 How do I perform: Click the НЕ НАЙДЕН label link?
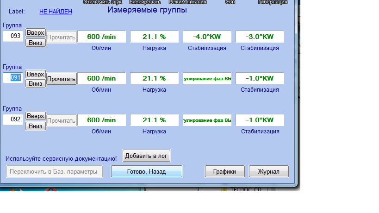click(x=56, y=11)
